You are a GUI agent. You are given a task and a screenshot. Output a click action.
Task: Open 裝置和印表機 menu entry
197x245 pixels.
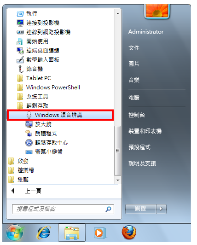(x=145, y=131)
